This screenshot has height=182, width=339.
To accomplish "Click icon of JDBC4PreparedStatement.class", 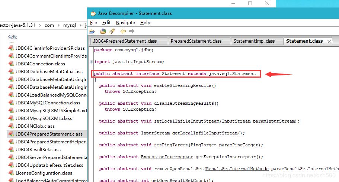I will 11,134.
